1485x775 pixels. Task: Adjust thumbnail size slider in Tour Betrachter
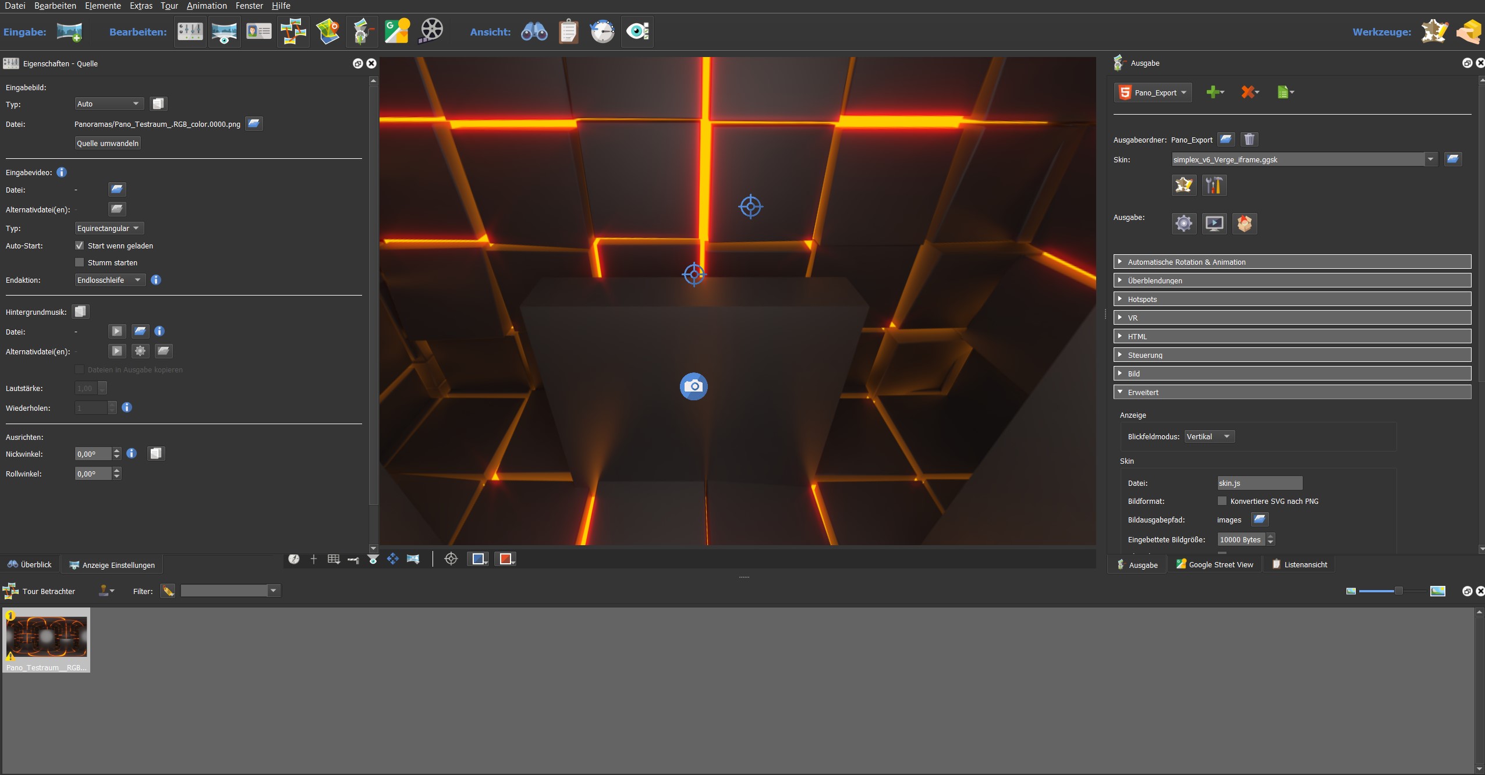tap(1398, 591)
